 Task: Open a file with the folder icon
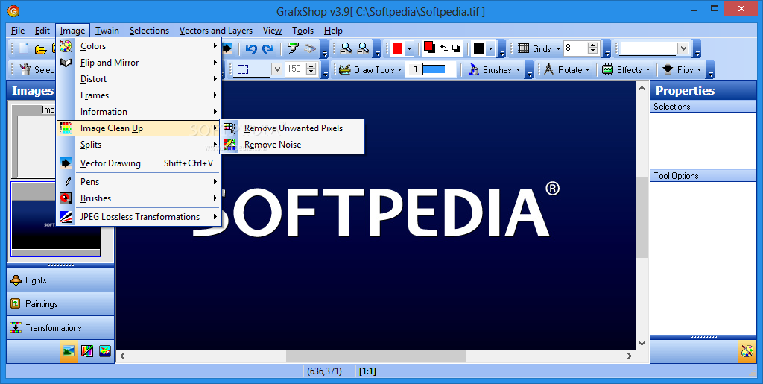pos(41,49)
